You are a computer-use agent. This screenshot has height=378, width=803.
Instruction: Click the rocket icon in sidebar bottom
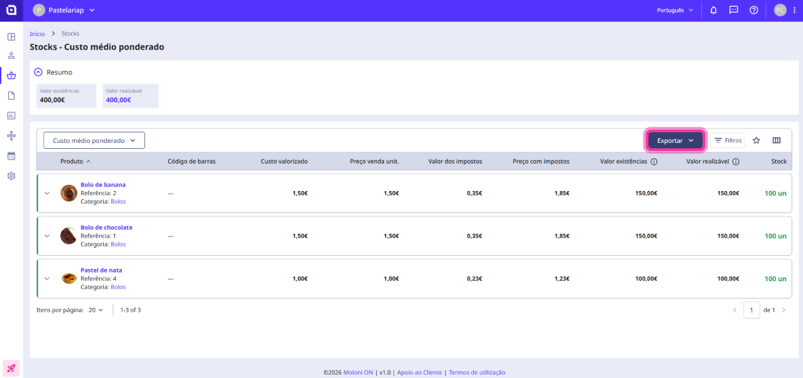coord(11,368)
